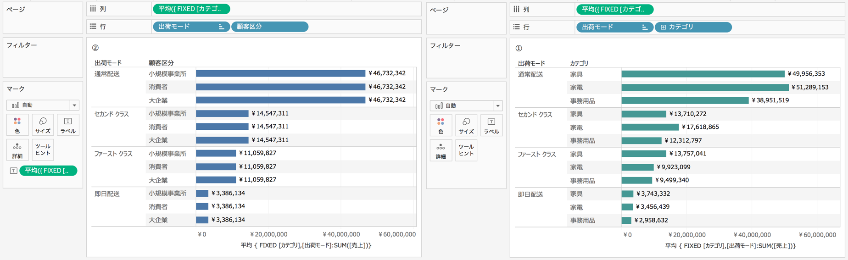Open the ラベル label button in sheet ② marks card

[68, 125]
